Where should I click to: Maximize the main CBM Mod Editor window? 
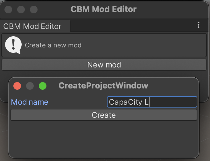pyautogui.click(x=34, y=9)
